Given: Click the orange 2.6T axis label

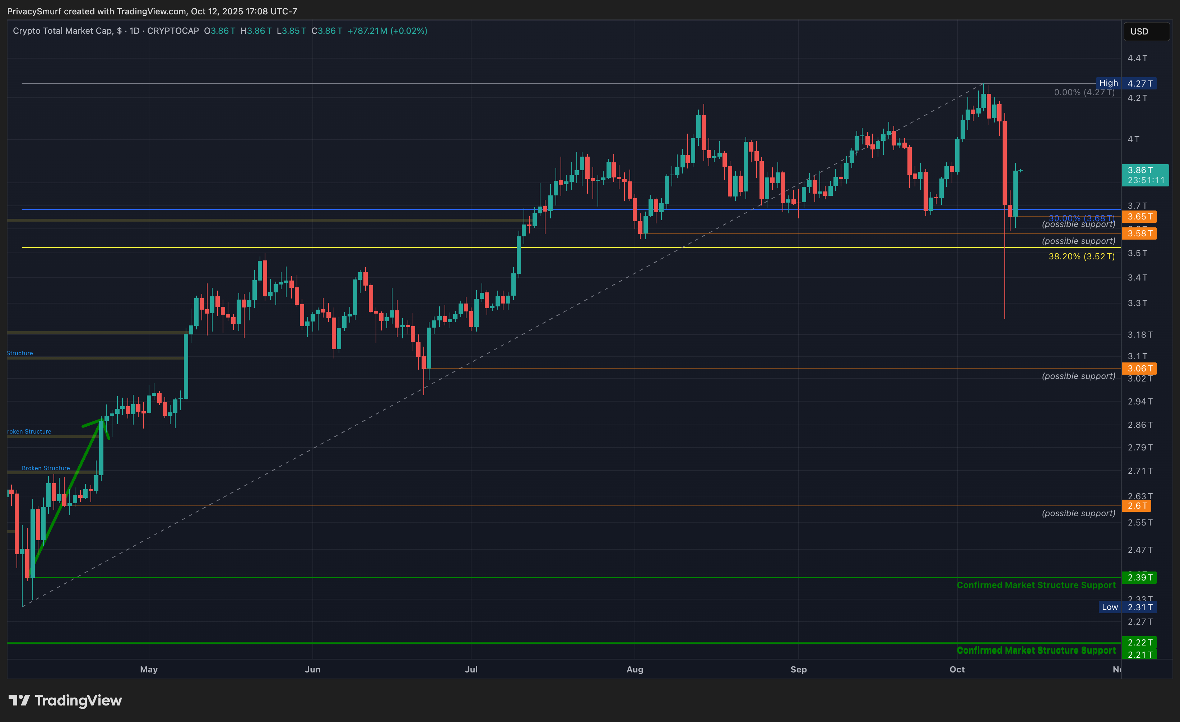Looking at the screenshot, I should (1136, 505).
